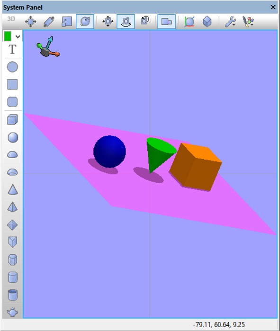Add a cube primitive shape

tap(12, 120)
